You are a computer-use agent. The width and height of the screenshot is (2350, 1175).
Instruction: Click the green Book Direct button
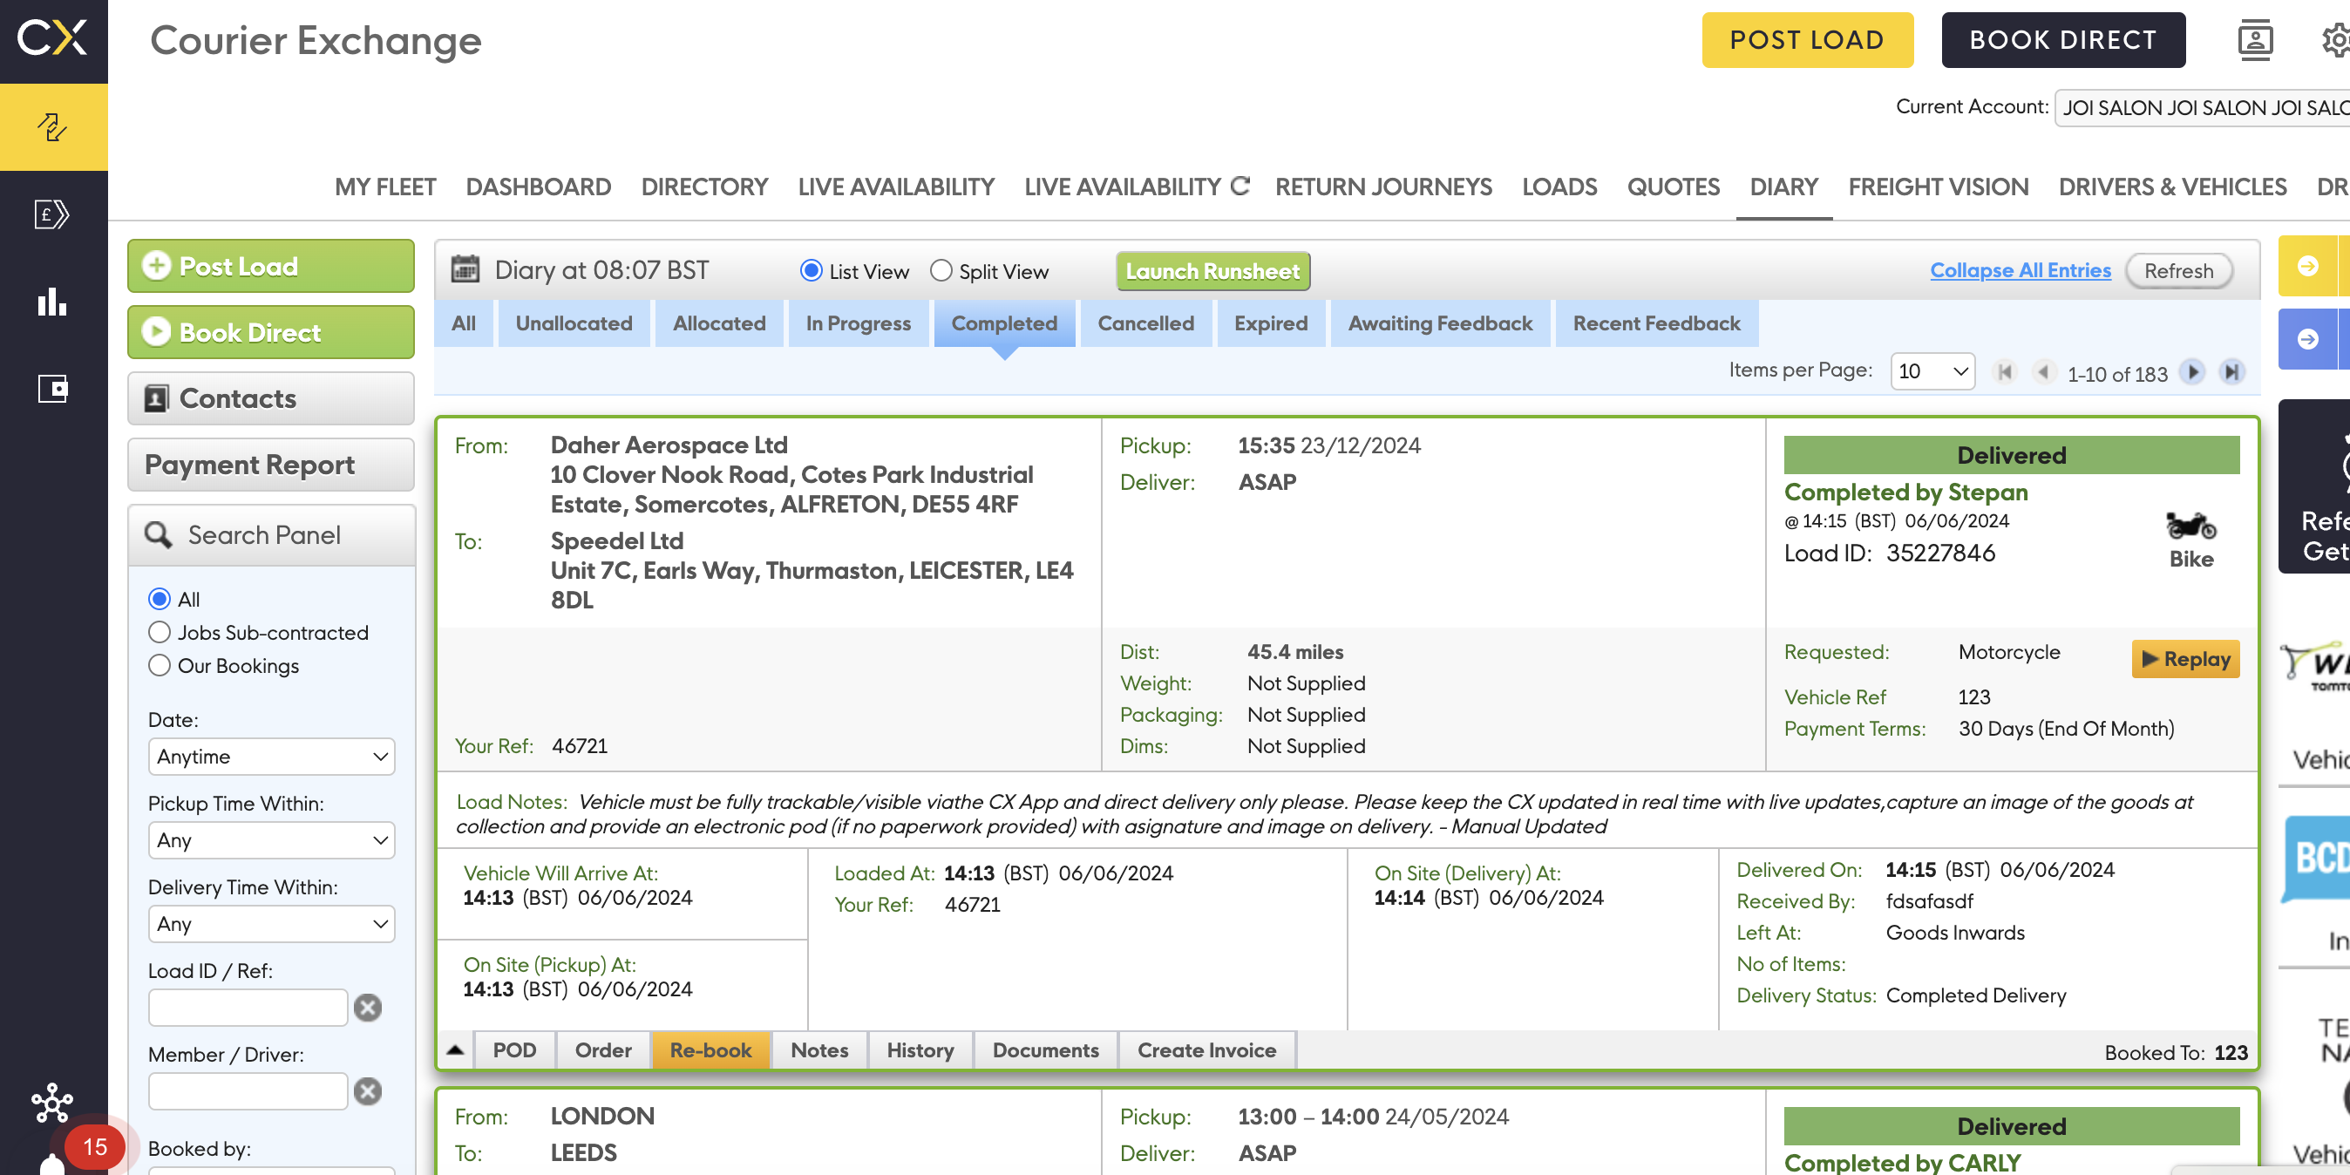(271, 332)
